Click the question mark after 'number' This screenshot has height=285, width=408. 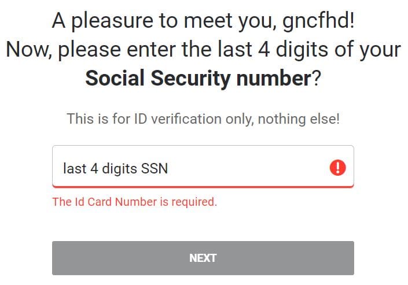point(316,78)
